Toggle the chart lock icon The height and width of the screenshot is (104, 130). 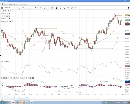[56, 8]
